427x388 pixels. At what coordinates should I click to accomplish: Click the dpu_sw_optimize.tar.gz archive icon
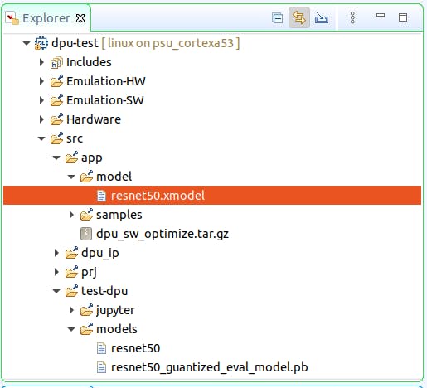pos(86,234)
